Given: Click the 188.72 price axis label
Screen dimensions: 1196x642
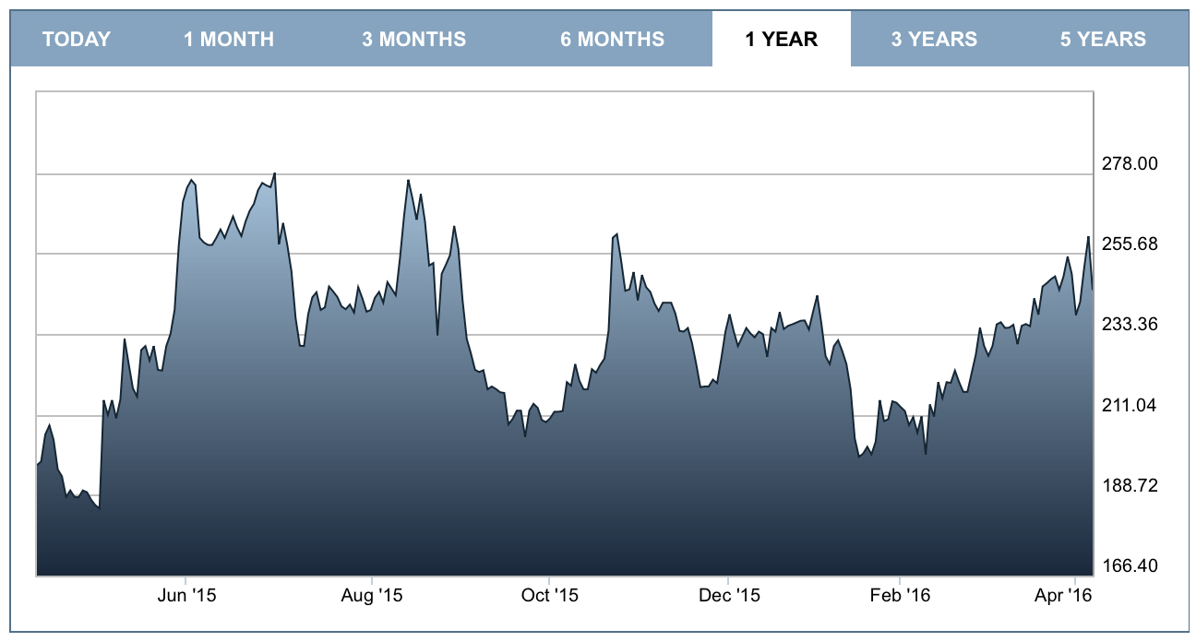Looking at the screenshot, I should (x=1130, y=485).
